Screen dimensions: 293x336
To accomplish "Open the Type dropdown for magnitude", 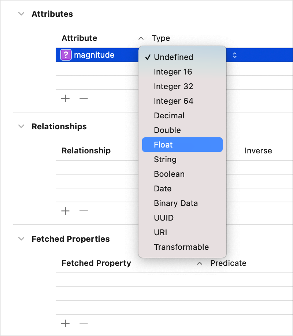I will [234, 55].
